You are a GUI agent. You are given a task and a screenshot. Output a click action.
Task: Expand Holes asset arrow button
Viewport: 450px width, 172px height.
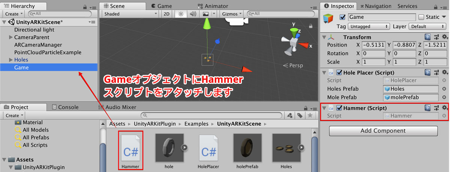click(301, 147)
